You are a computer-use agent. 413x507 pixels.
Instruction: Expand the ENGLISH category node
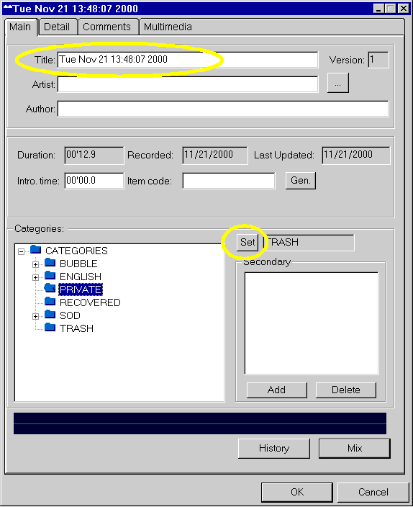[x=35, y=277]
